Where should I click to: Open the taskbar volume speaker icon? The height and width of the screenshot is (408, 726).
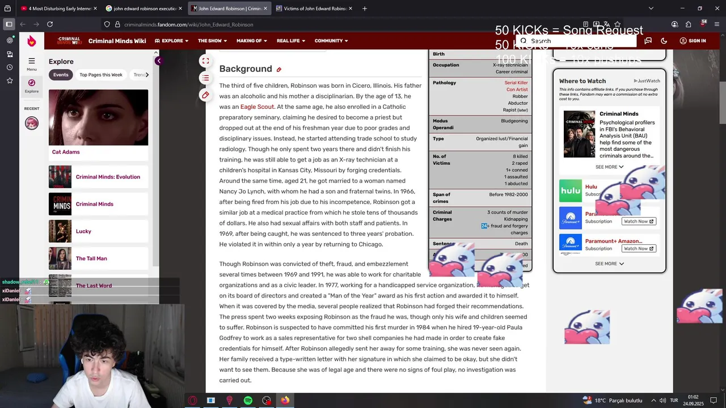click(663, 401)
